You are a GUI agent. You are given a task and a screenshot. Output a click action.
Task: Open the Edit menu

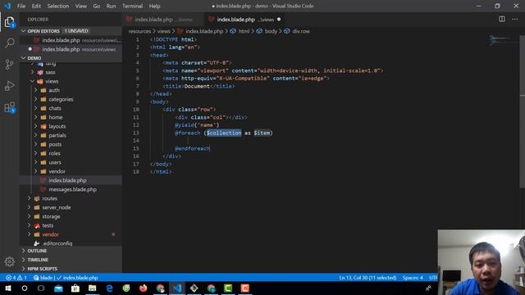click(x=36, y=6)
